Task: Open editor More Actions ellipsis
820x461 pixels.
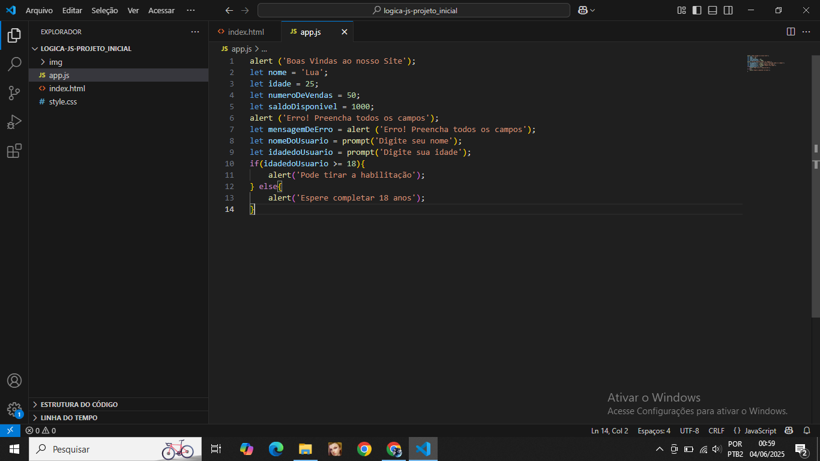Action: point(807,32)
